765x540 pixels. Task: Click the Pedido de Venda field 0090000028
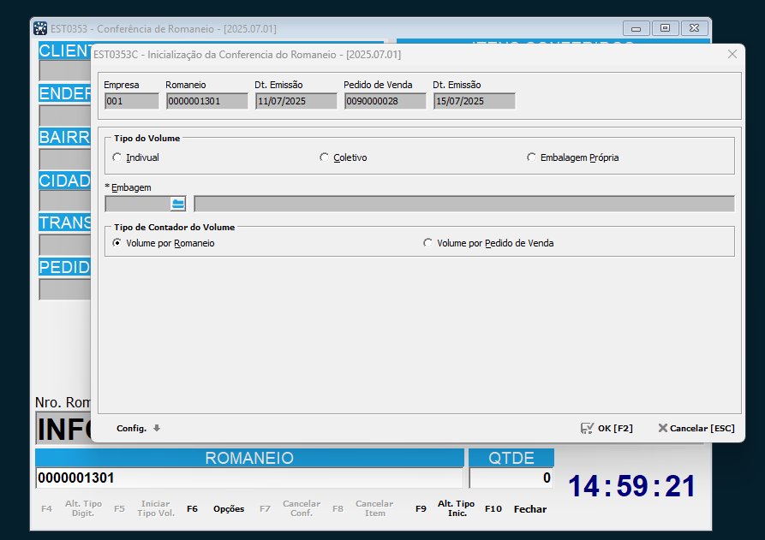click(385, 101)
